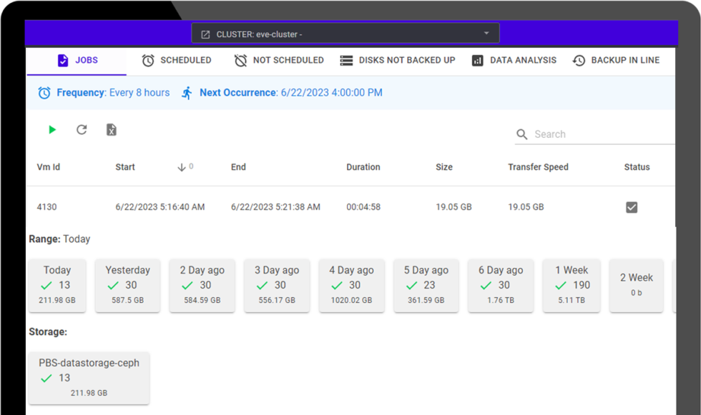Click the history icon on Backup In Line
This screenshot has width=701, height=415.
click(x=578, y=60)
